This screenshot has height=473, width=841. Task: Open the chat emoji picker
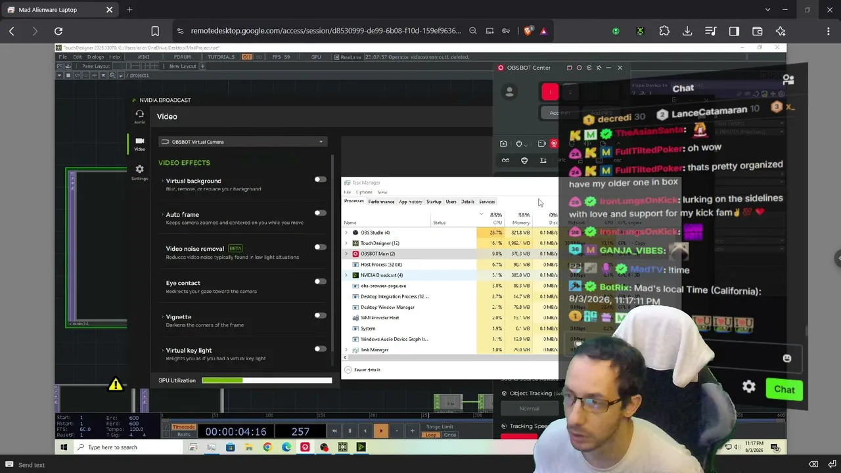787,358
